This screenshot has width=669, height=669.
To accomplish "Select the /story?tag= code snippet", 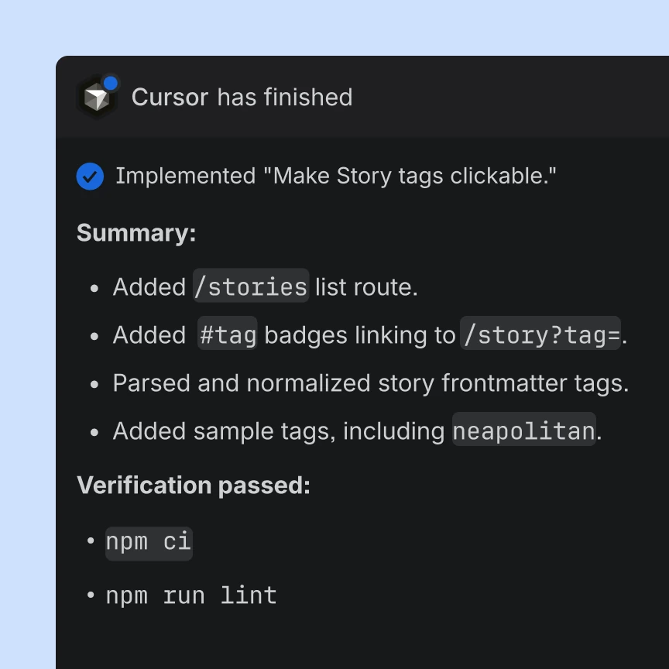I will point(540,333).
